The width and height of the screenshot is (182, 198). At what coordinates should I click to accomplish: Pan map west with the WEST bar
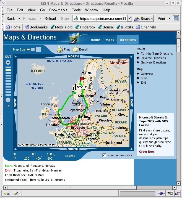[x=15, y=103]
